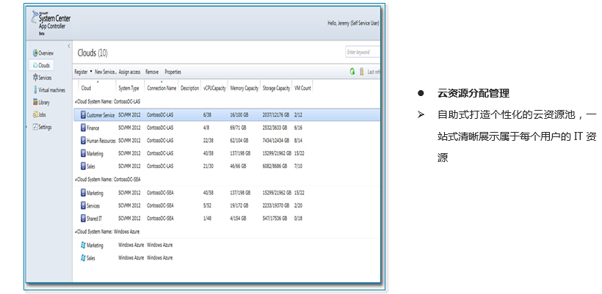This screenshot has height=294, width=602.
Task: Sort by the vCPUCapacity column header
Action: [x=214, y=88]
